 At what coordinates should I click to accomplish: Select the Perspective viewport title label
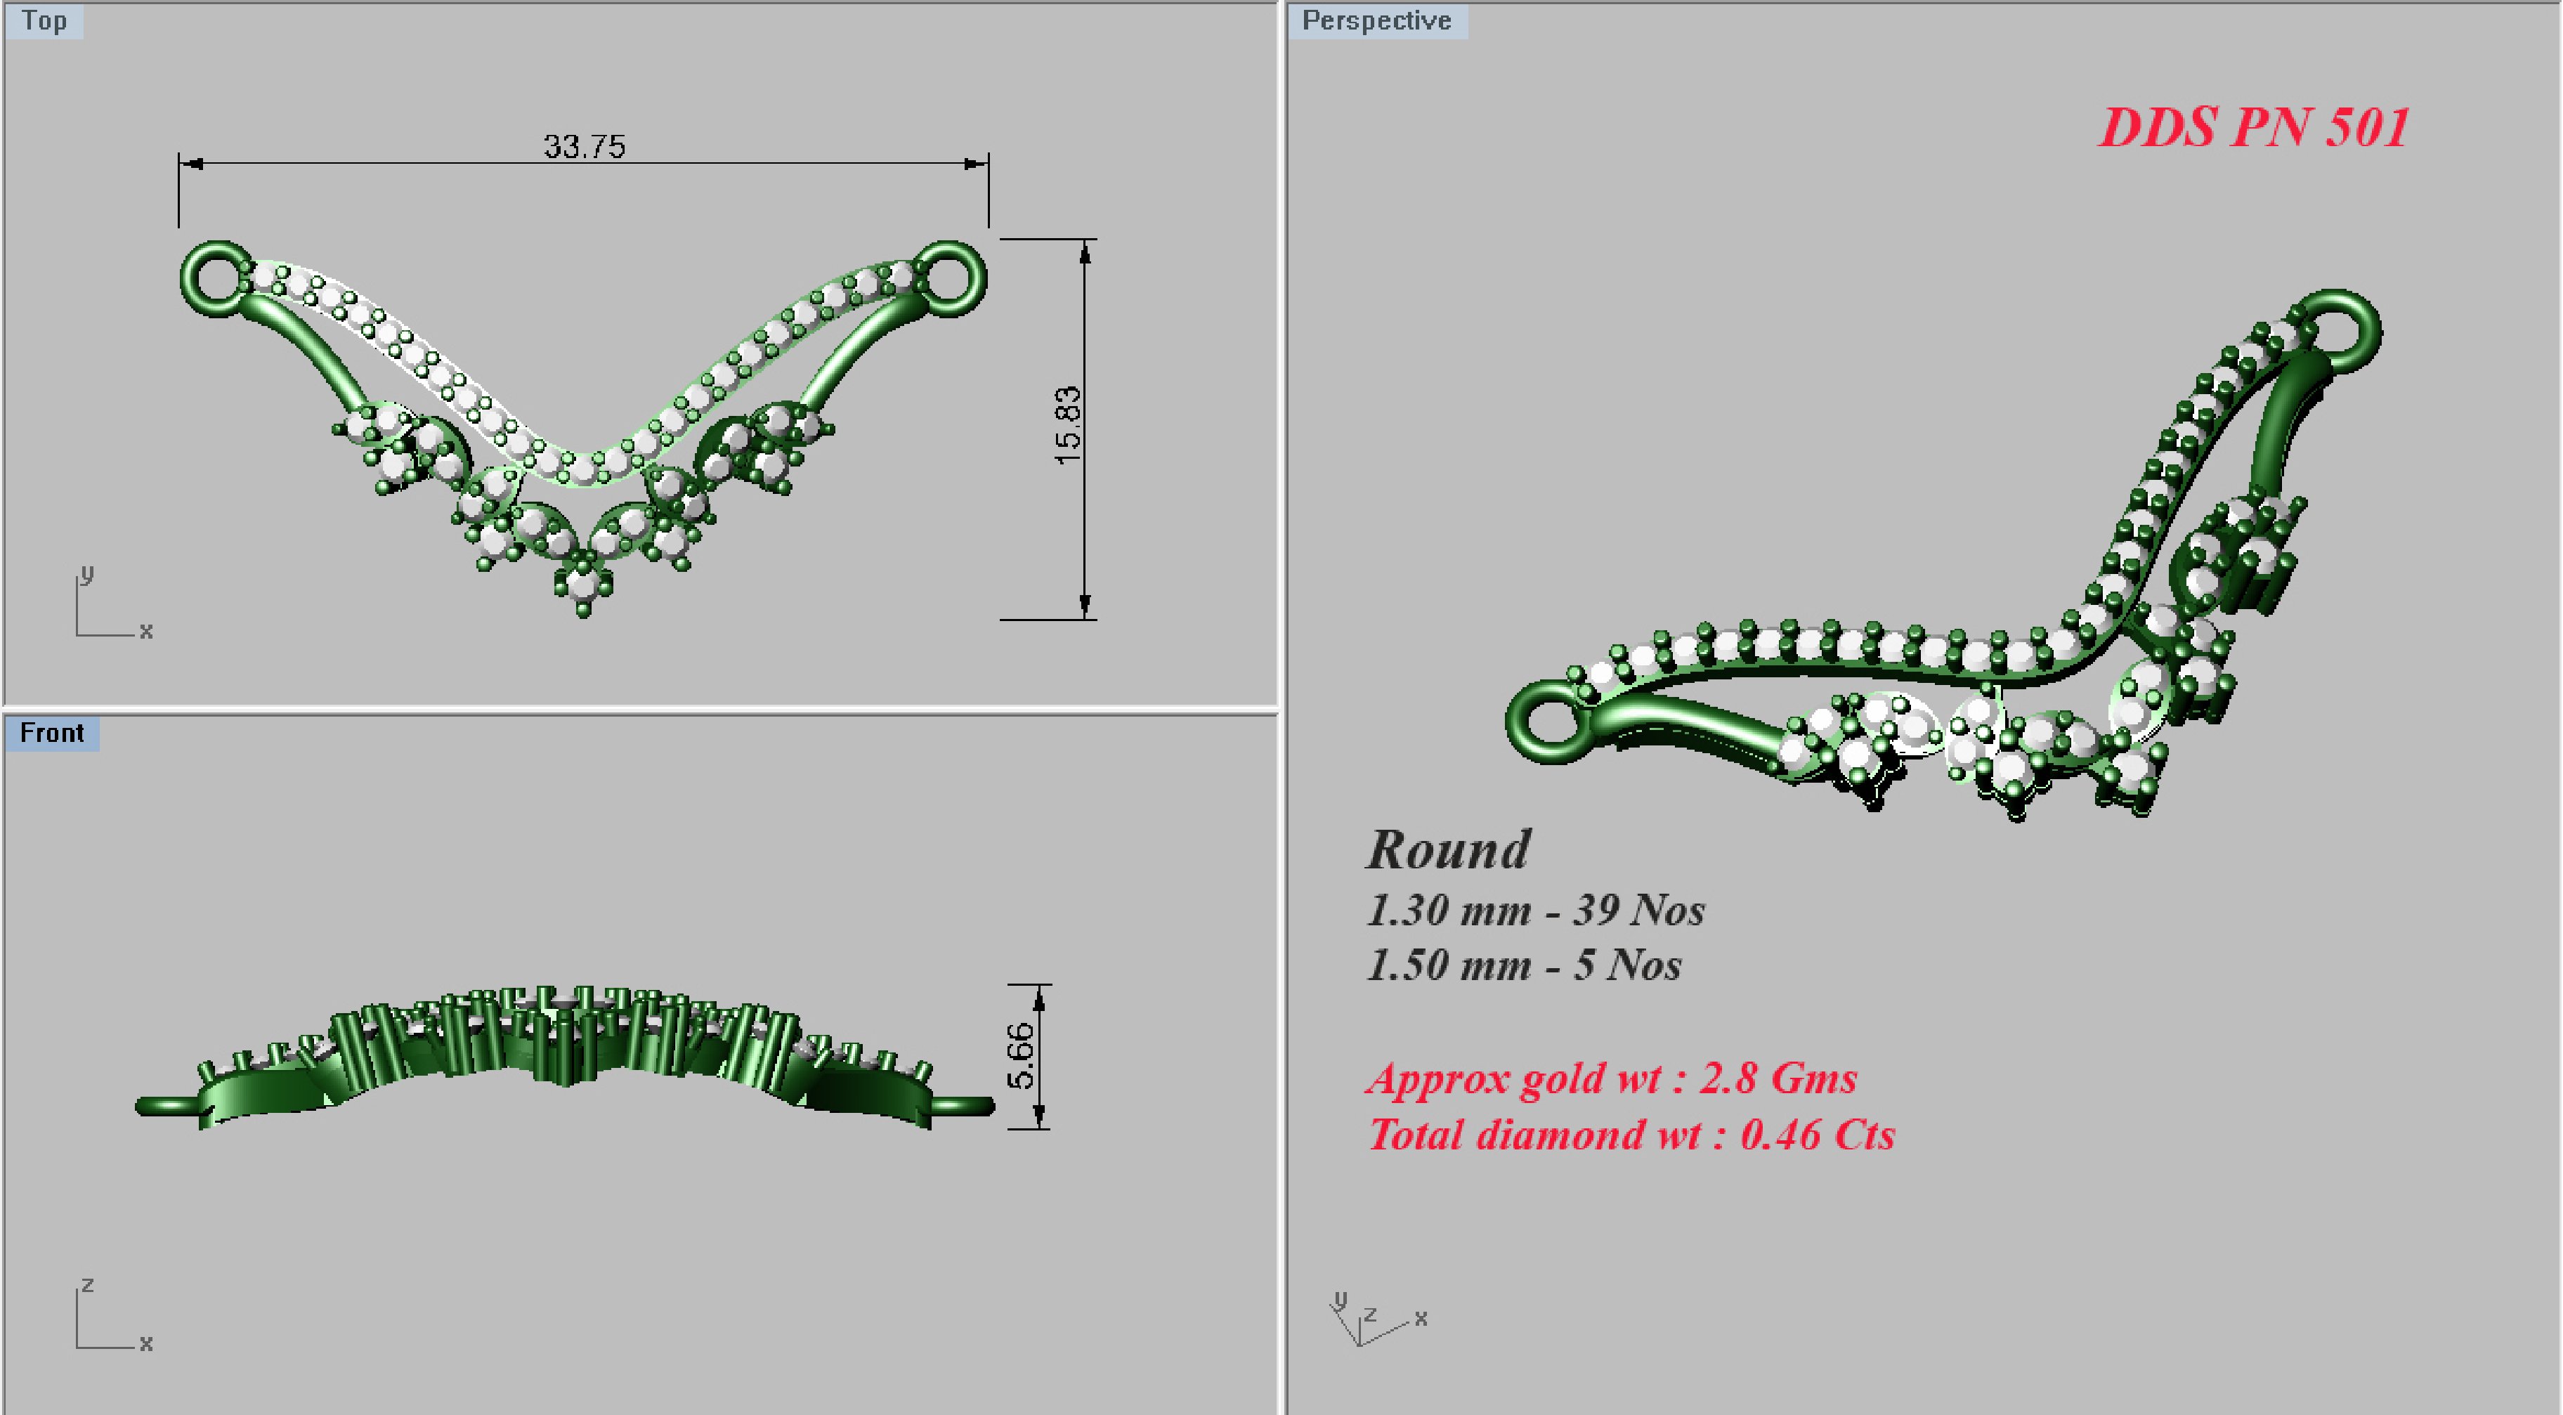pos(1377,21)
